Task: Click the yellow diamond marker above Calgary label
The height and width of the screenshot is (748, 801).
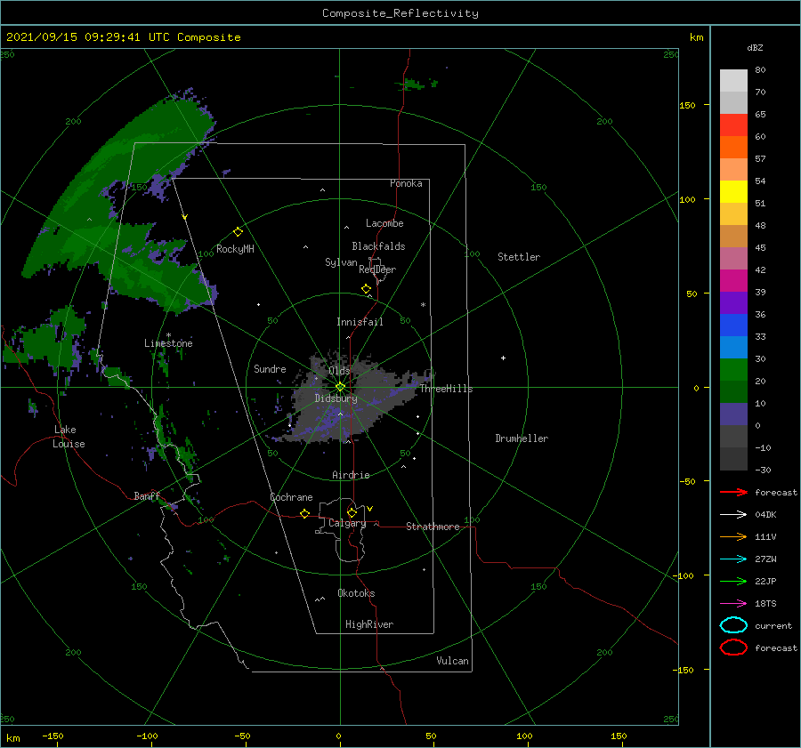Action: (352, 512)
